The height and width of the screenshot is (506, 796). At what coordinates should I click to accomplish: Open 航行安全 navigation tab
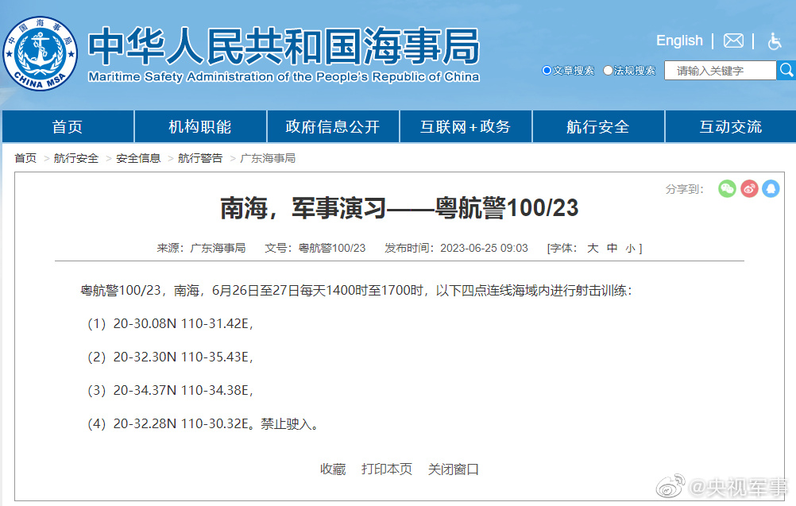598,126
